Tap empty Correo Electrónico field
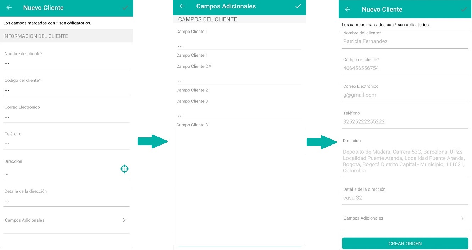This screenshot has width=472, height=250. 67,117
